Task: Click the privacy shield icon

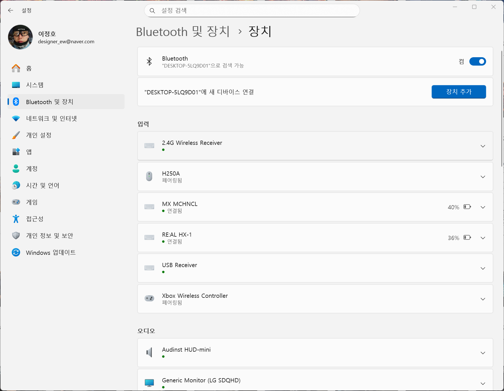Action: 16,236
